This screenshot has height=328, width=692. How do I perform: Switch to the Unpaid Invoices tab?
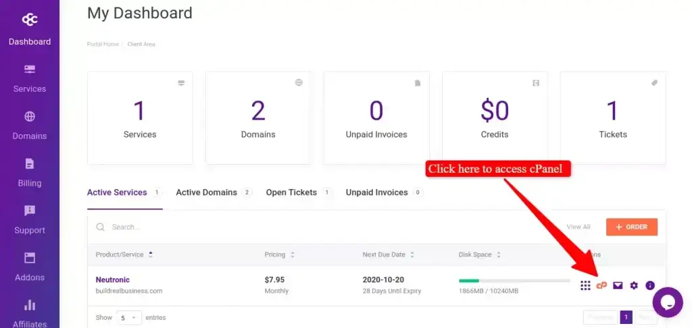tap(385, 192)
